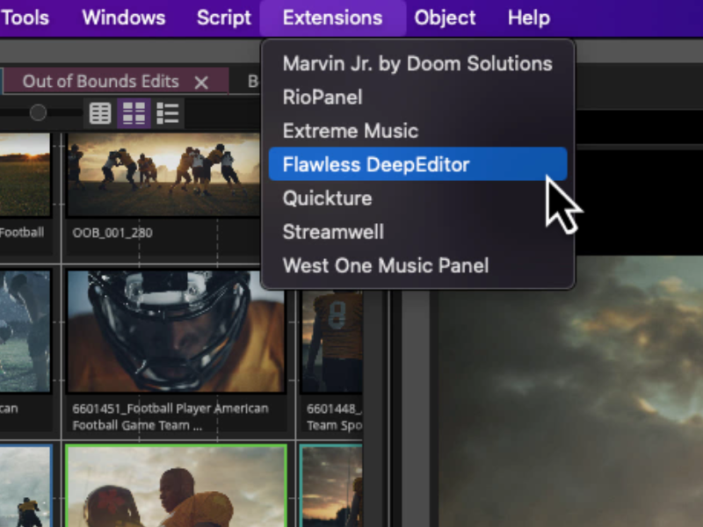
Task: Open the Windows menu
Action: 124,18
